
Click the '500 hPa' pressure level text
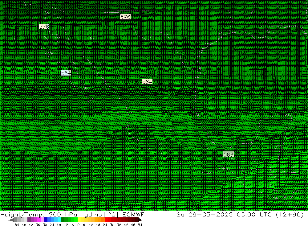click(x=63, y=215)
